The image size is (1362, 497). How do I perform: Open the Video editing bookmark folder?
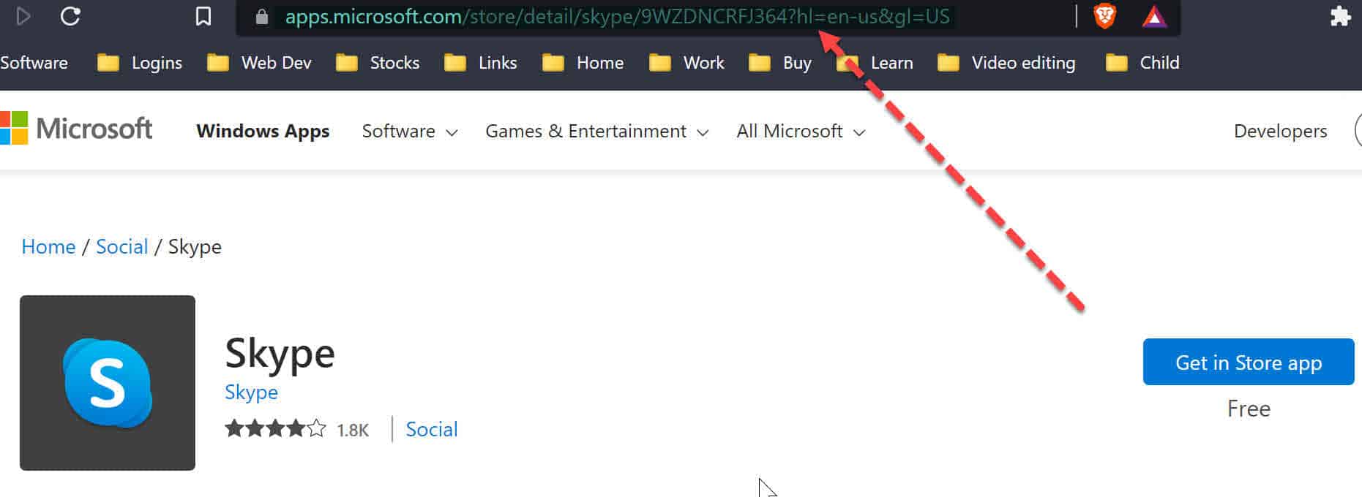coord(1006,63)
